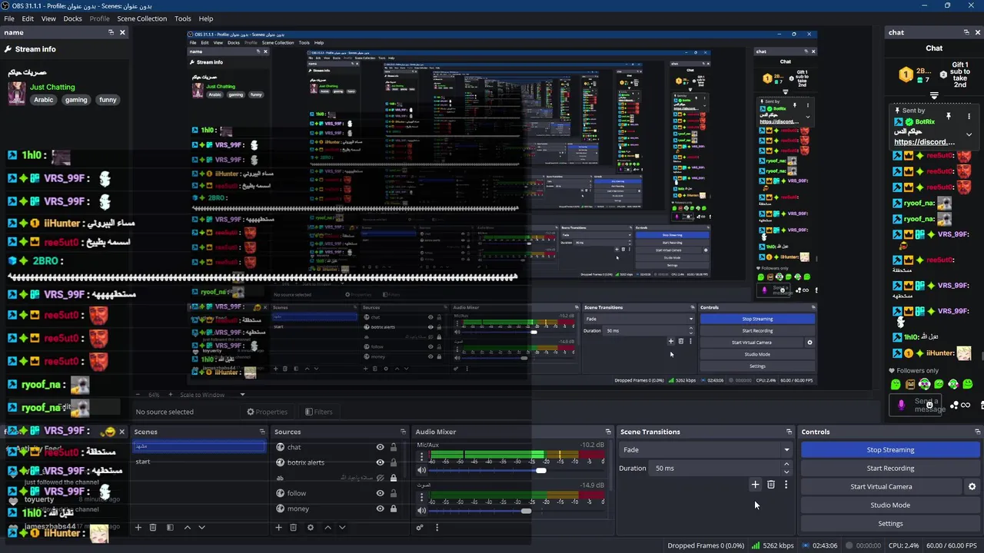Increase transition duration with up arrow
The width and height of the screenshot is (984, 553).
click(x=786, y=465)
